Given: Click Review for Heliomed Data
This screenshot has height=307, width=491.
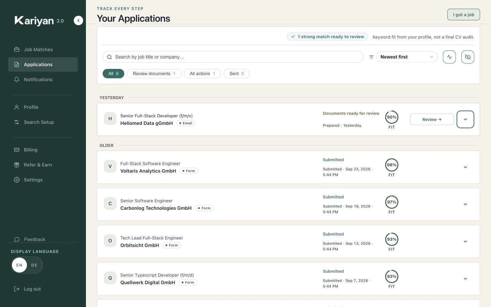Looking at the screenshot, I should pyautogui.click(x=432, y=119).
